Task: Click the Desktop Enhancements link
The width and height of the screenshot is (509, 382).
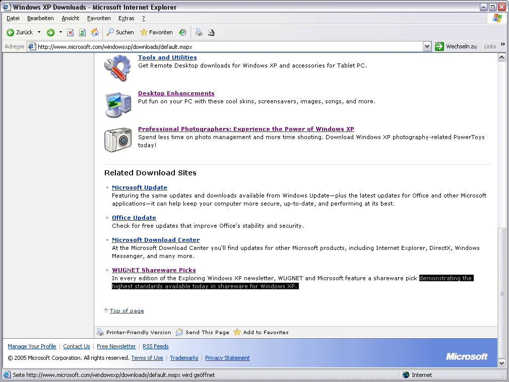Action: coord(176,93)
